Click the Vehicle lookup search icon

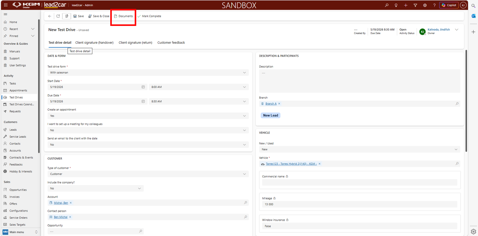457,164
